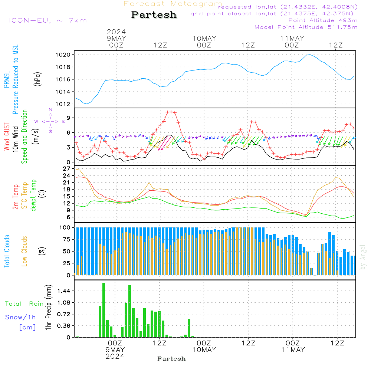Click the Snow/1h legend label
Image resolution: width=371 pixels, height=371 pixels.
(21, 317)
